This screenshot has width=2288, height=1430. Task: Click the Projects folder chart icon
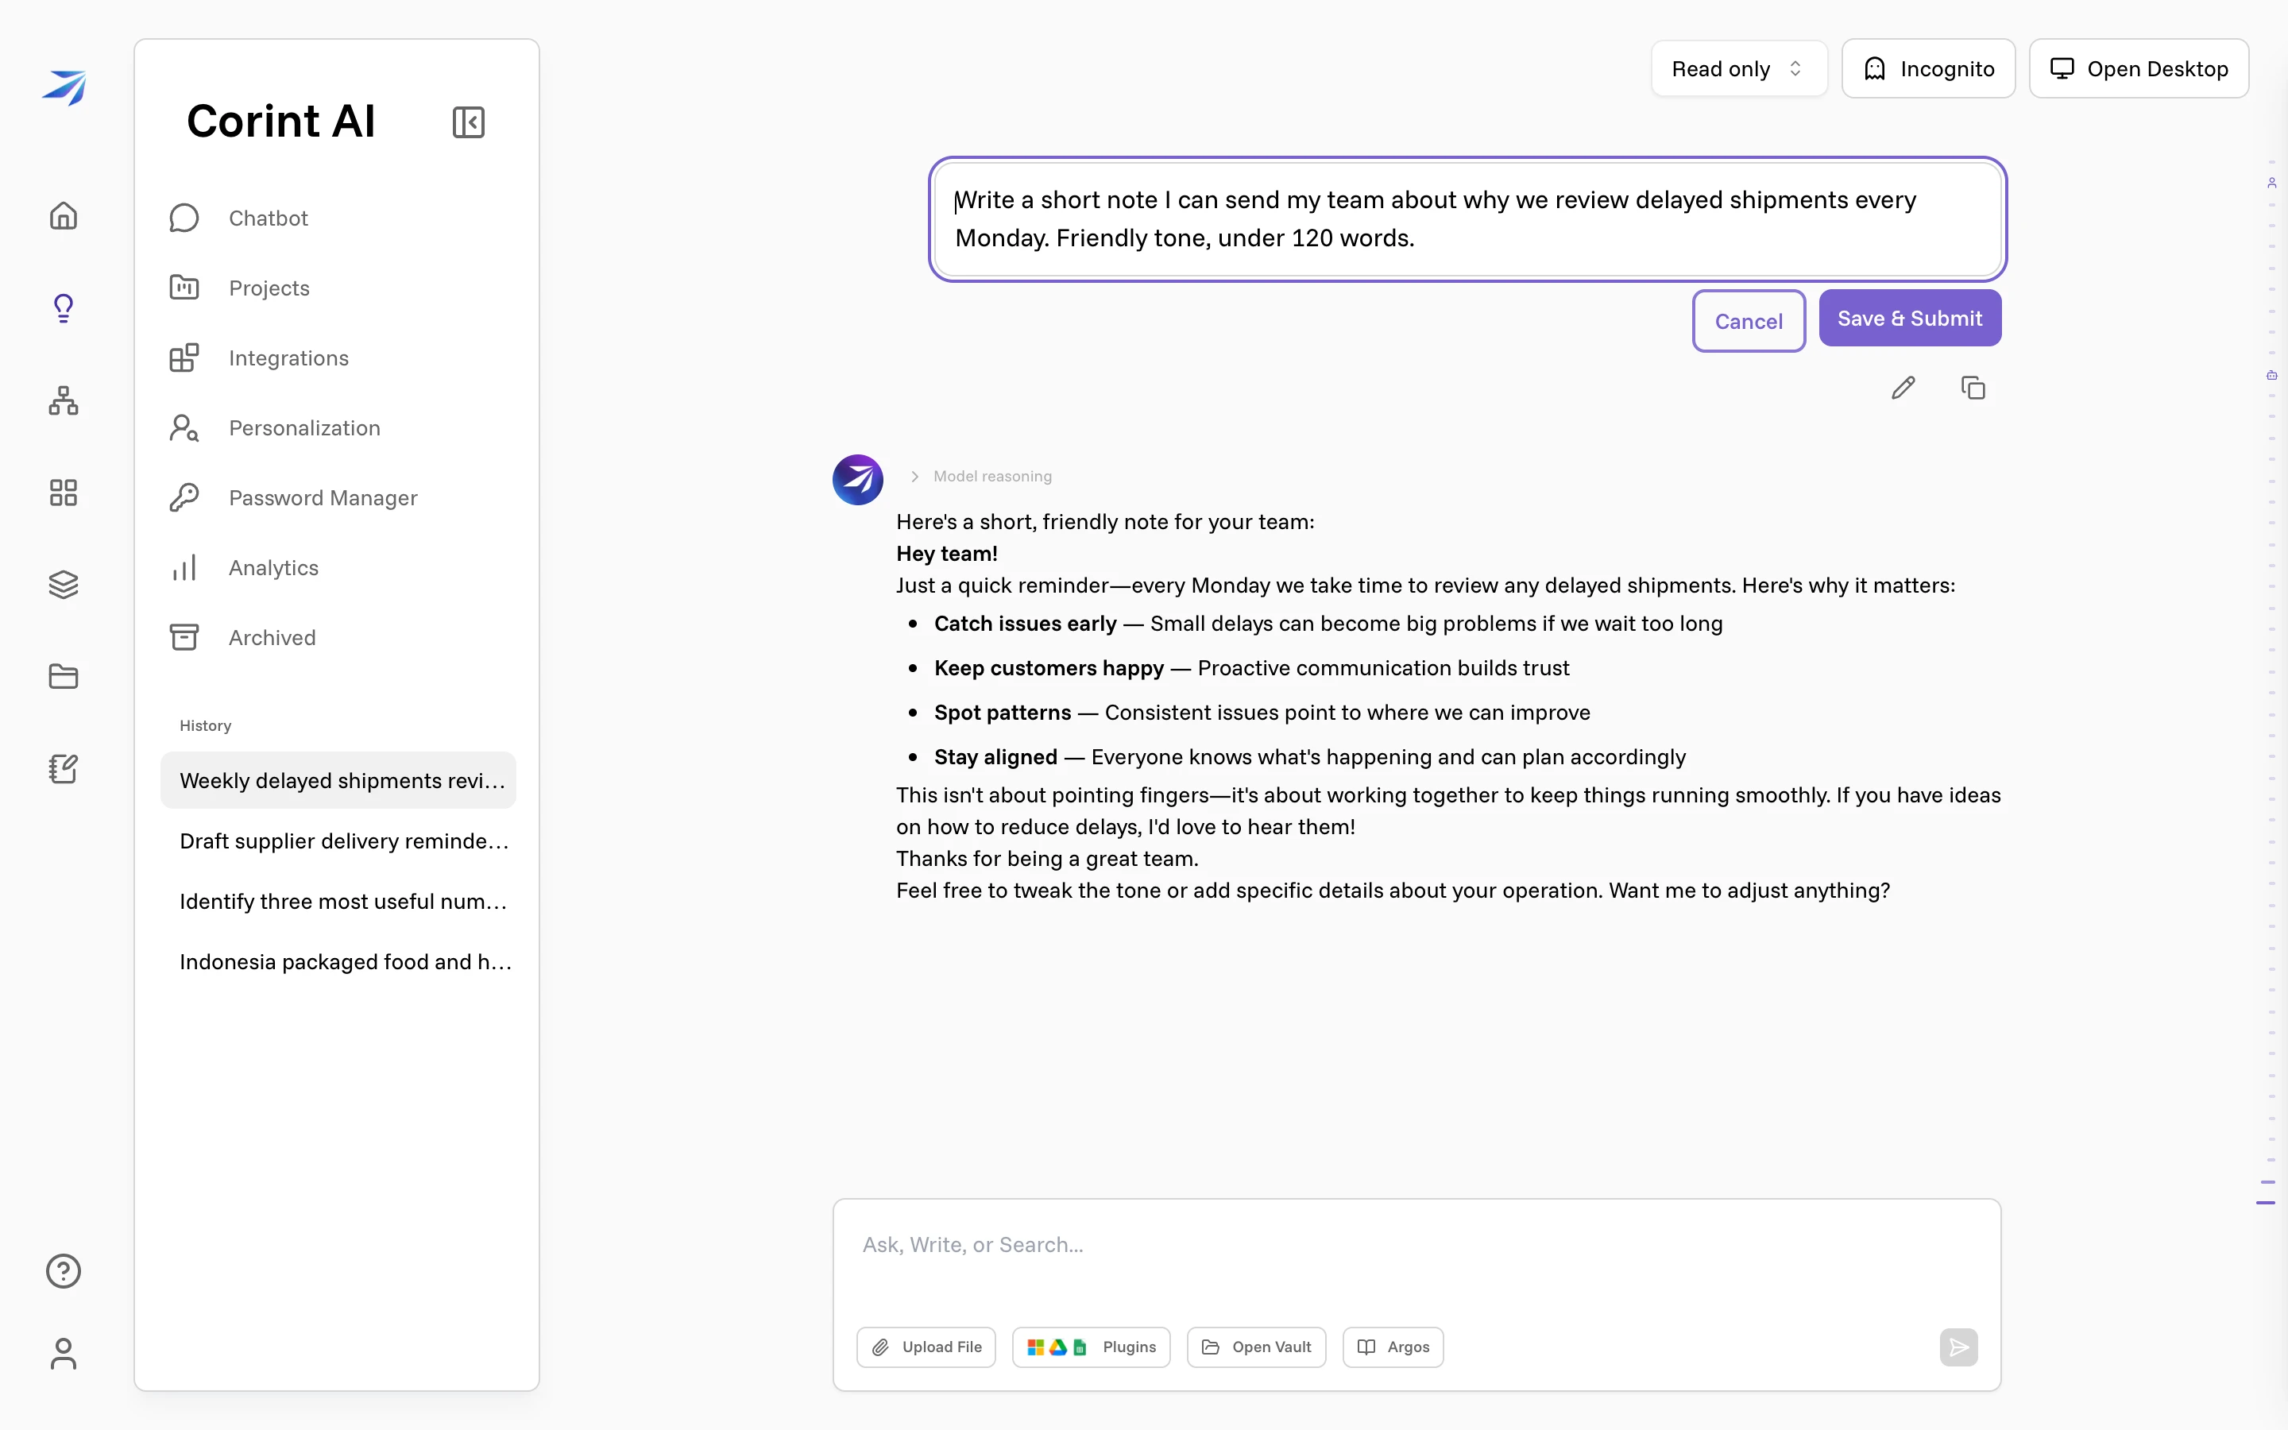[184, 288]
